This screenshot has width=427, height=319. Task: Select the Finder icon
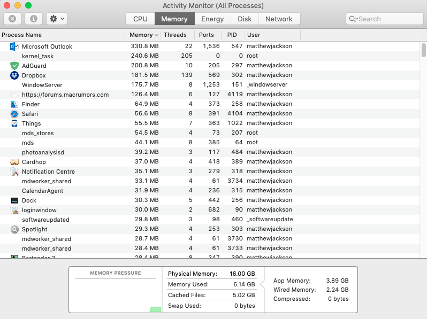pos(14,104)
